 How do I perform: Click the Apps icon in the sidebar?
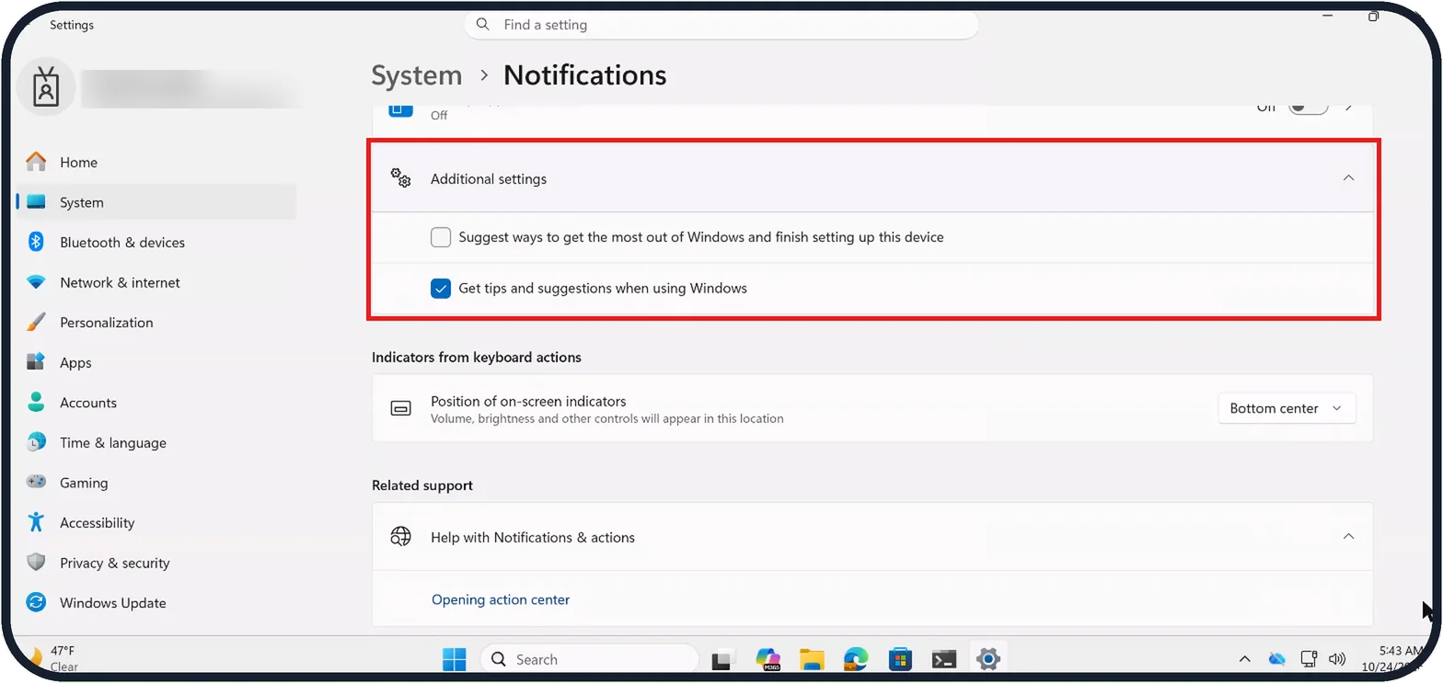coord(36,362)
